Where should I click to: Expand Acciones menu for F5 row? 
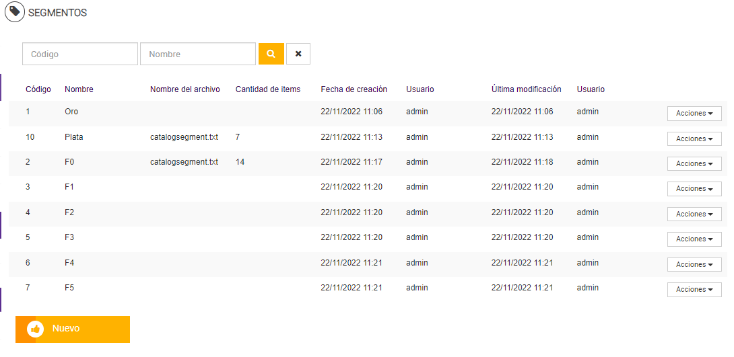click(694, 290)
